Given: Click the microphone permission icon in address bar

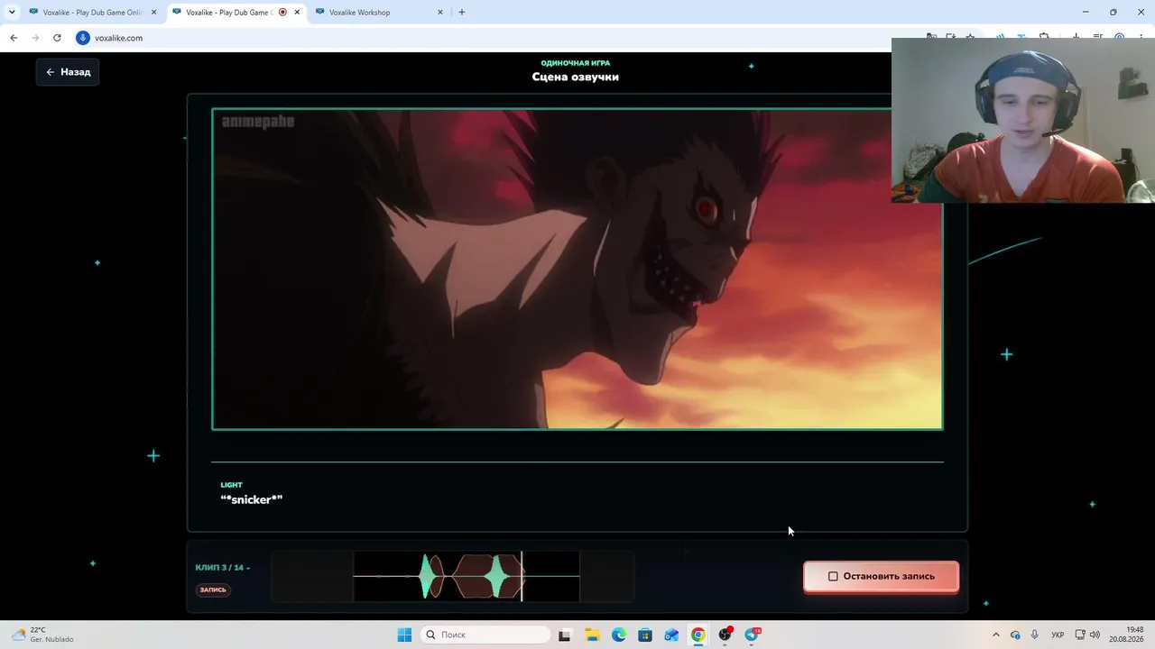Looking at the screenshot, I should (x=83, y=38).
